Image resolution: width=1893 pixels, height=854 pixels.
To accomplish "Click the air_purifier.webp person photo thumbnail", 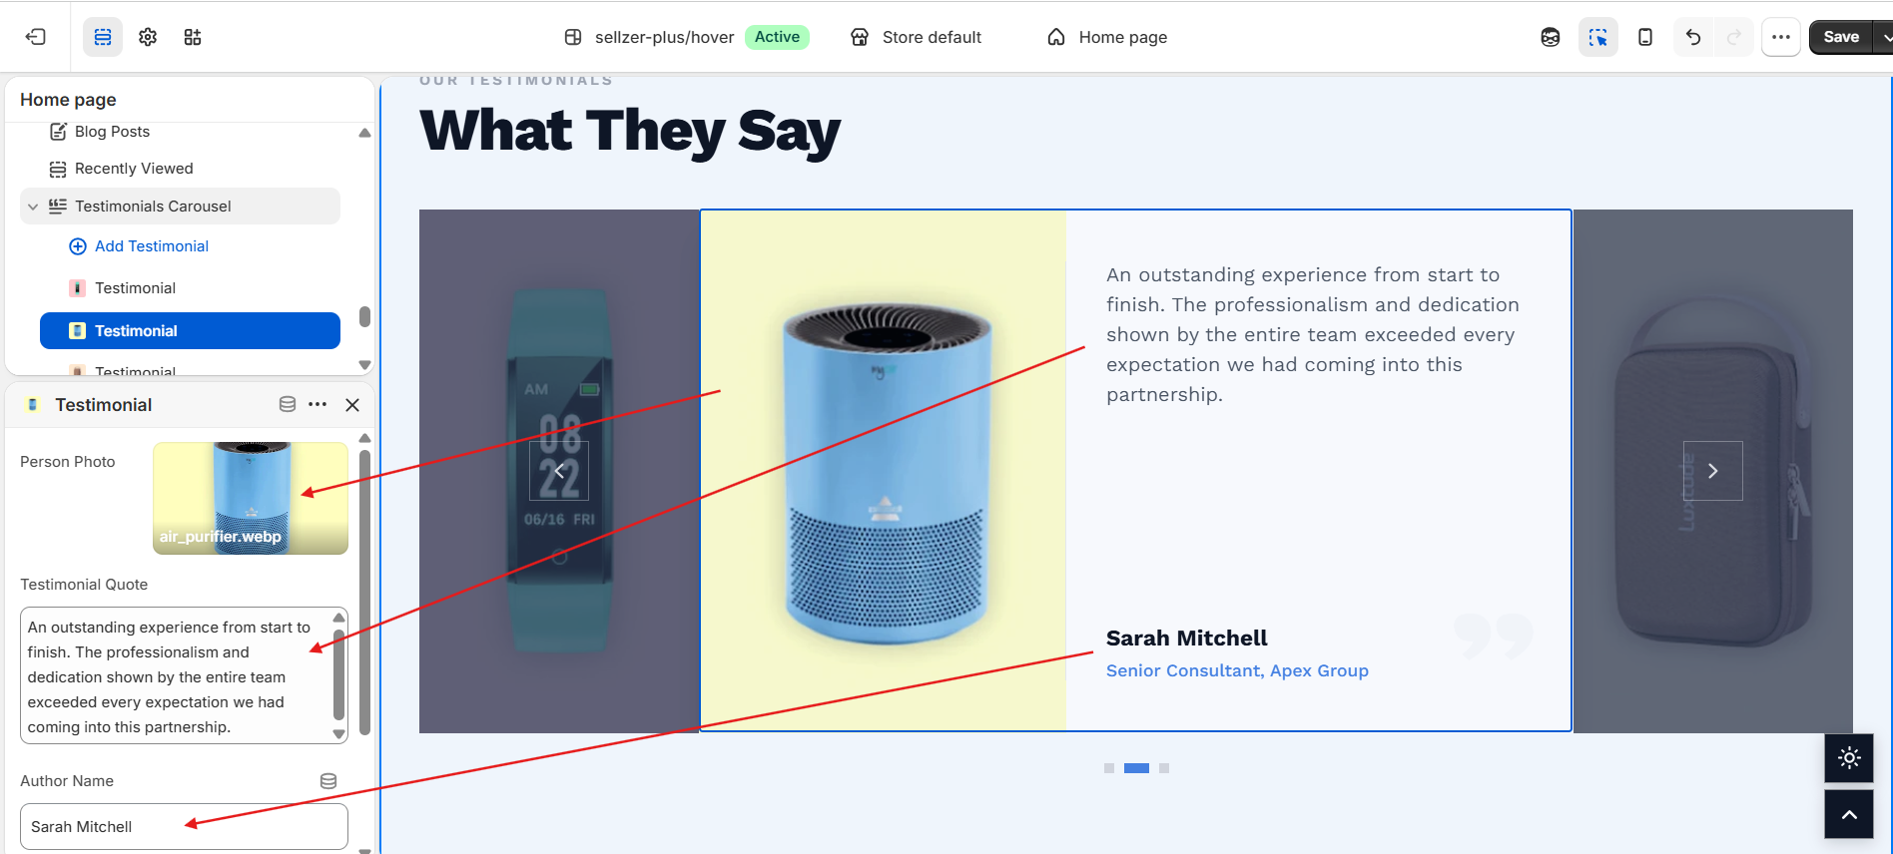I will (x=251, y=498).
